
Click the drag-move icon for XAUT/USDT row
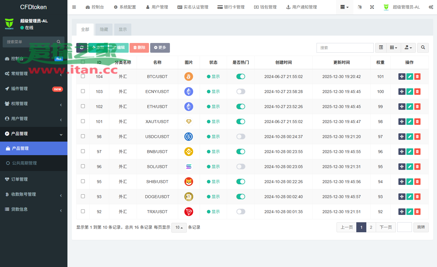tap(402, 122)
